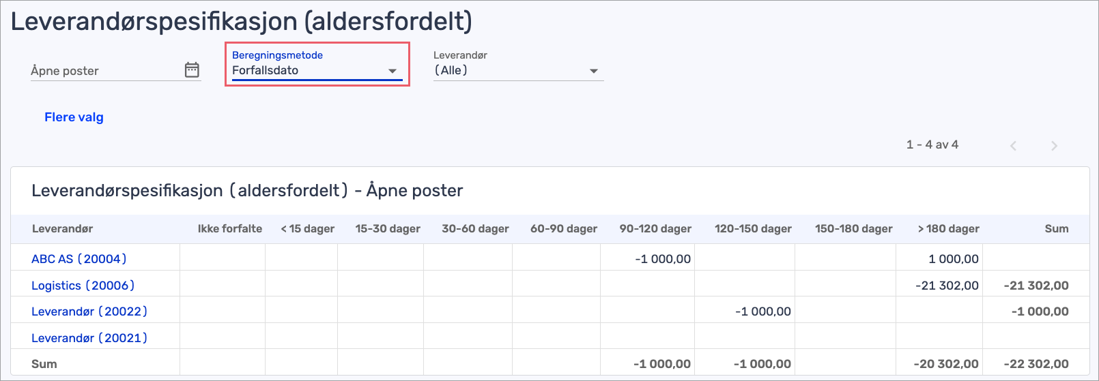Open supplier Leverandør (20021)
Image resolution: width=1099 pixels, height=381 pixels.
click(89, 338)
